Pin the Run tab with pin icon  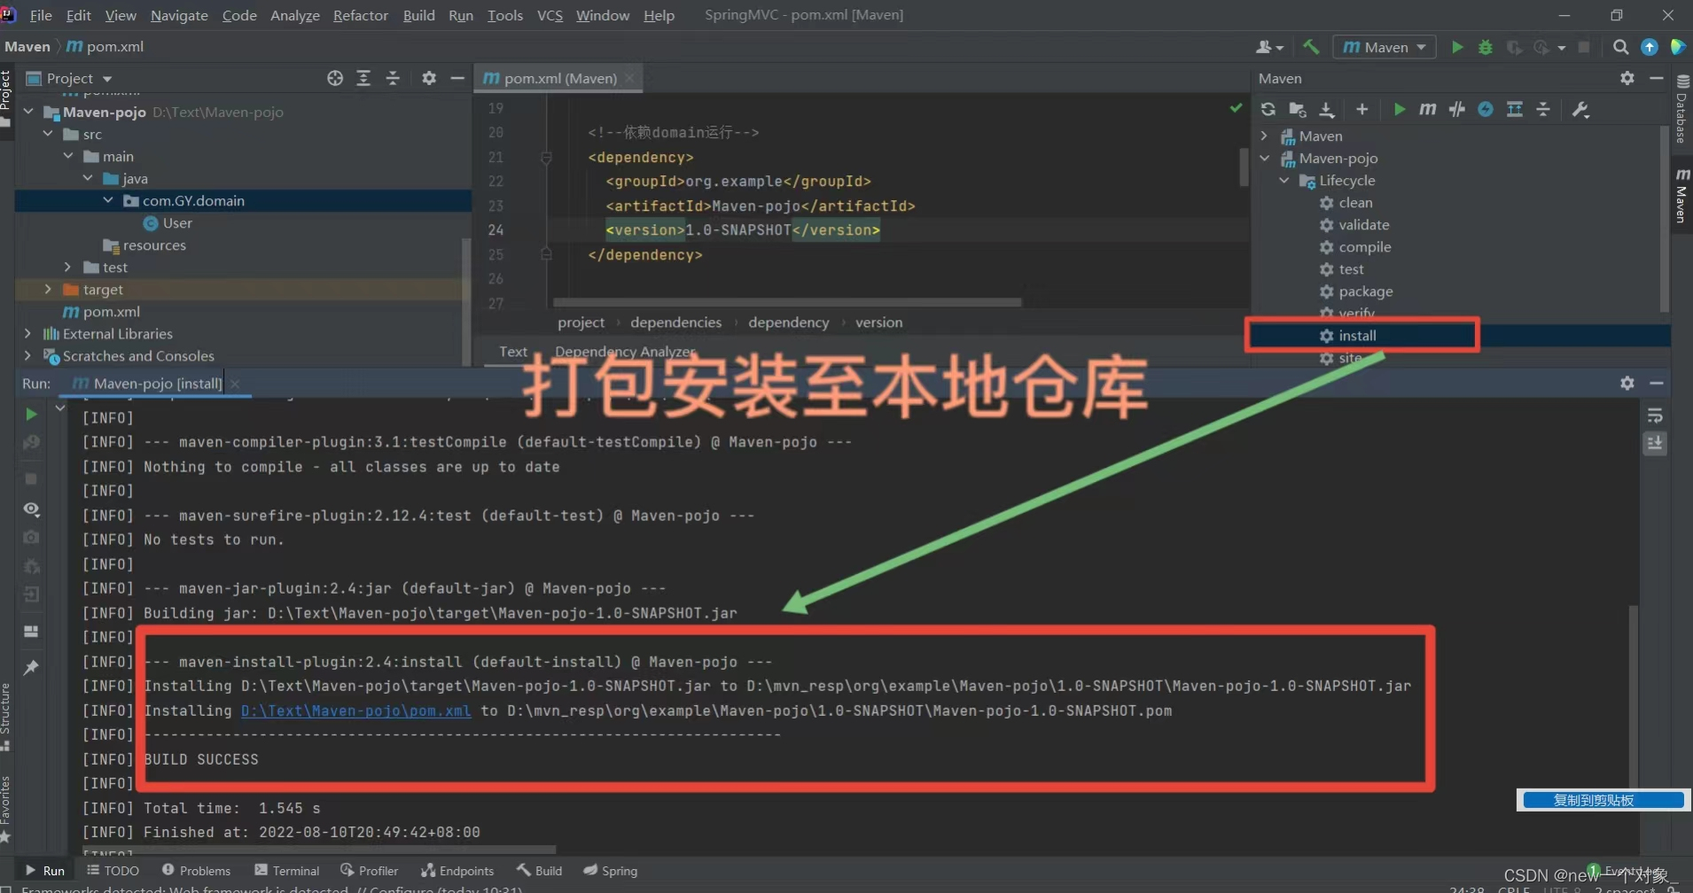[x=31, y=667]
